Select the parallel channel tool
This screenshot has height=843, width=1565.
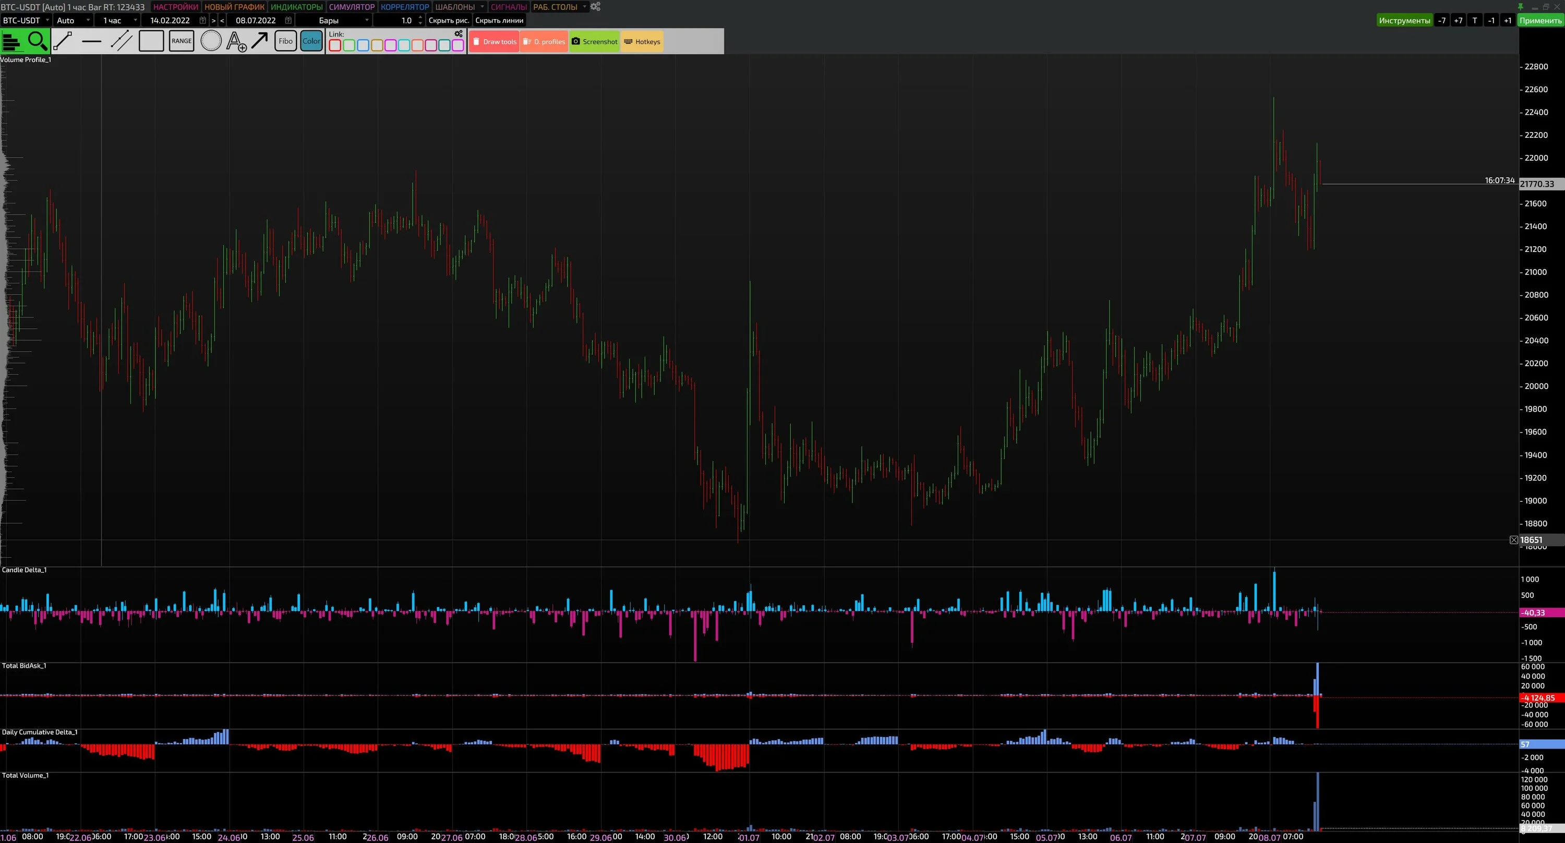click(122, 41)
